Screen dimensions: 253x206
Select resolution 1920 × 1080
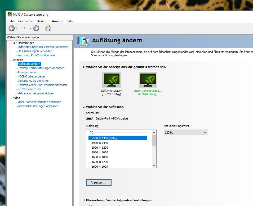pyautogui.click(x=100, y=152)
